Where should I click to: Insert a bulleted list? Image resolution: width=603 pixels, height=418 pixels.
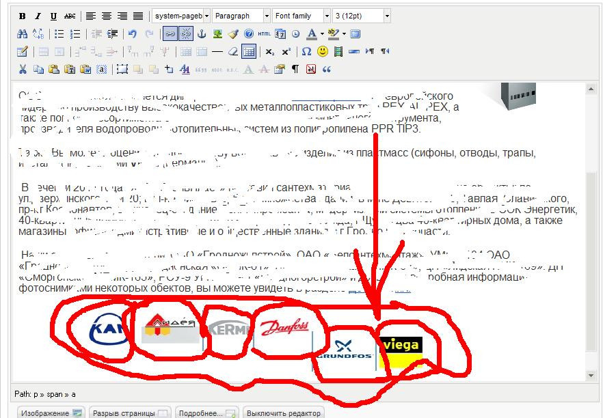tap(59, 34)
